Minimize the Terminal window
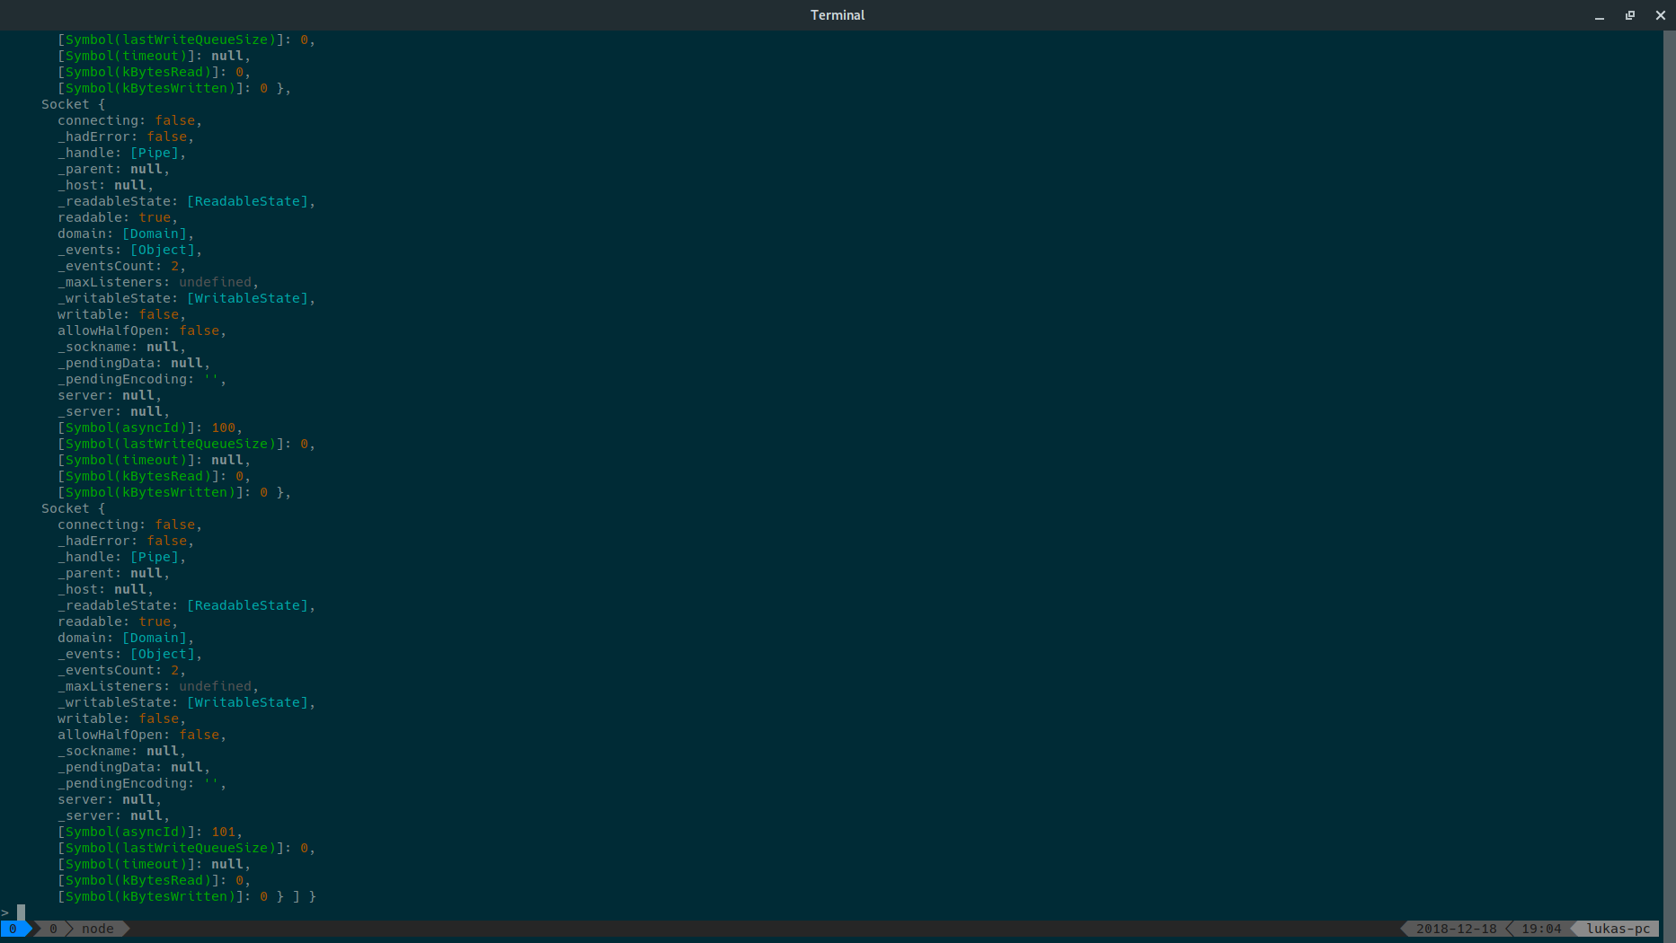Viewport: 1676px width, 943px height. pyautogui.click(x=1600, y=15)
